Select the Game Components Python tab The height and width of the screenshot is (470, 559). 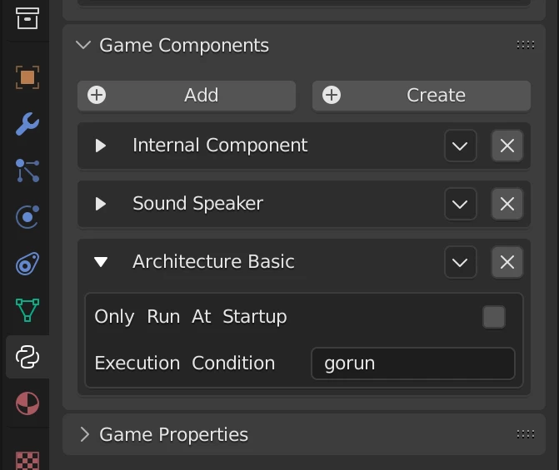(x=27, y=358)
